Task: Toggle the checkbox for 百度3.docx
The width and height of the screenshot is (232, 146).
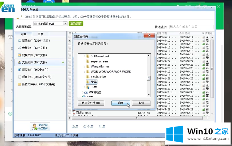Action: pyautogui.click(x=70, y=113)
